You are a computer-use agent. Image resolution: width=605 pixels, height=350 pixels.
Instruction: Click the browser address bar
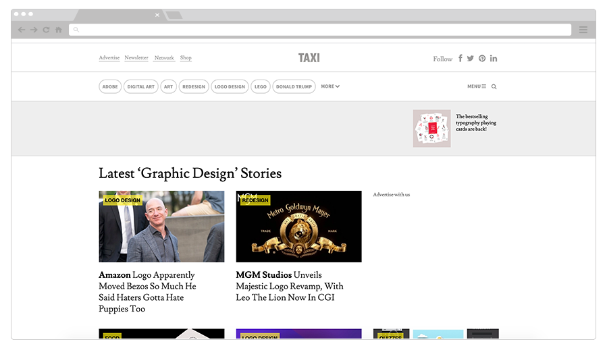pos(320,30)
